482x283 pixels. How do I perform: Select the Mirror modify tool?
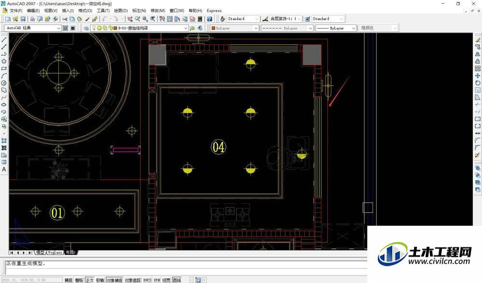[x=477, y=54]
